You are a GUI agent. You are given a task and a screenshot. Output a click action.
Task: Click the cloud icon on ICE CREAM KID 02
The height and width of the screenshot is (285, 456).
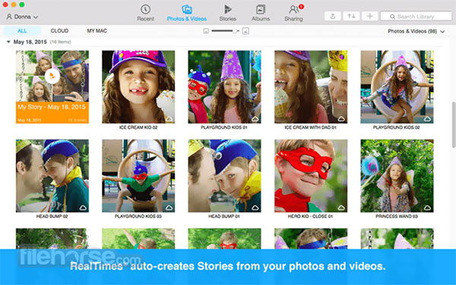coord(169,119)
